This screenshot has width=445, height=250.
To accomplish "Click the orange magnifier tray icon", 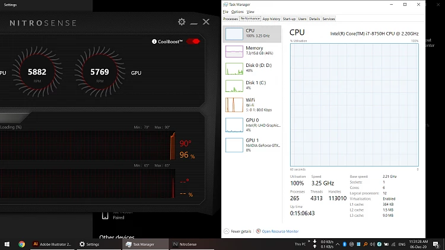I will (x=365, y=244).
